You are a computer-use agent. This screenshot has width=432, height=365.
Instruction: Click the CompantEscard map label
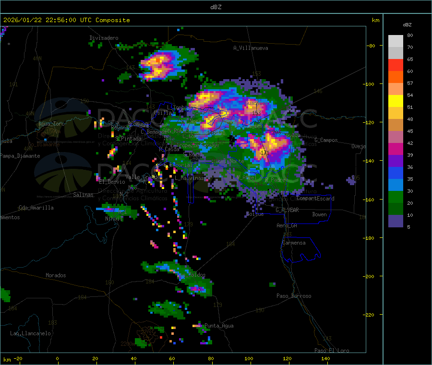pyautogui.click(x=315, y=199)
